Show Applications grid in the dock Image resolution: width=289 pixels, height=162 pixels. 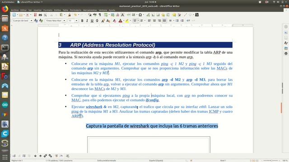coord(5,157)
